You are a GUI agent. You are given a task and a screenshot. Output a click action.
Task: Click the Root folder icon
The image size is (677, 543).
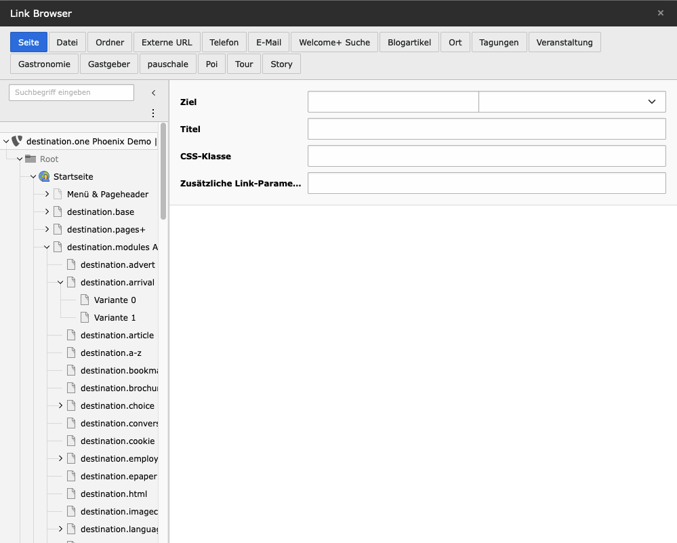point(30,159)
